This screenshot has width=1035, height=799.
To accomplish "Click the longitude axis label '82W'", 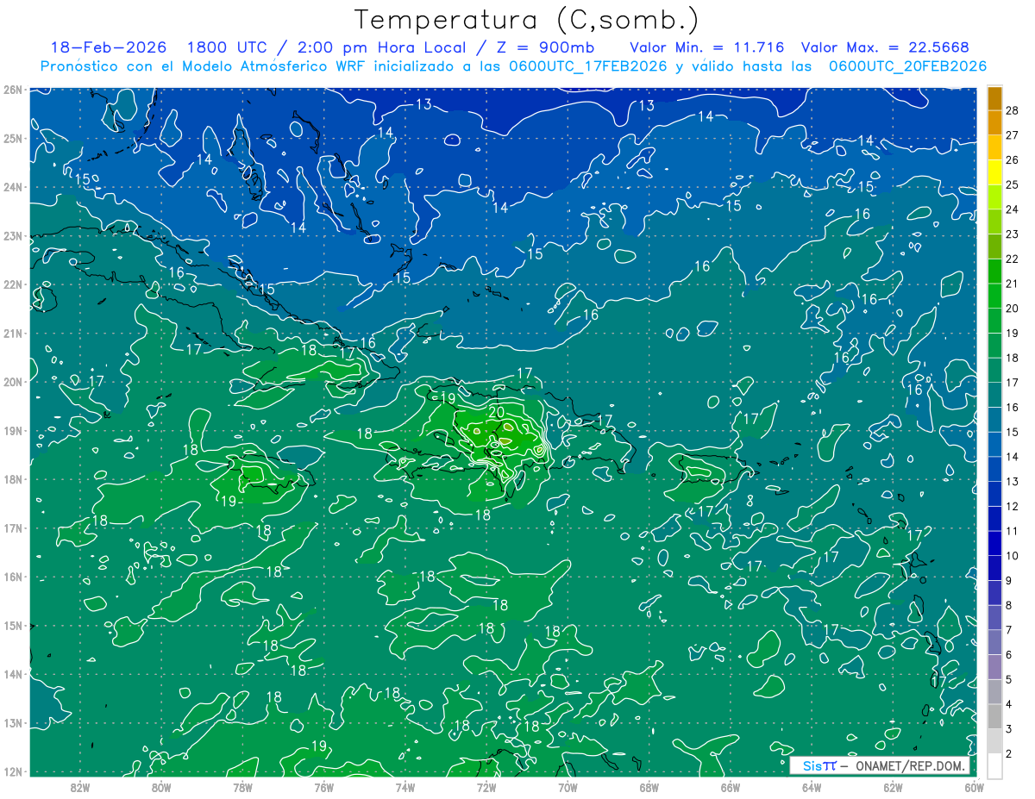I will pyautogui.click(x=80, y=787).
